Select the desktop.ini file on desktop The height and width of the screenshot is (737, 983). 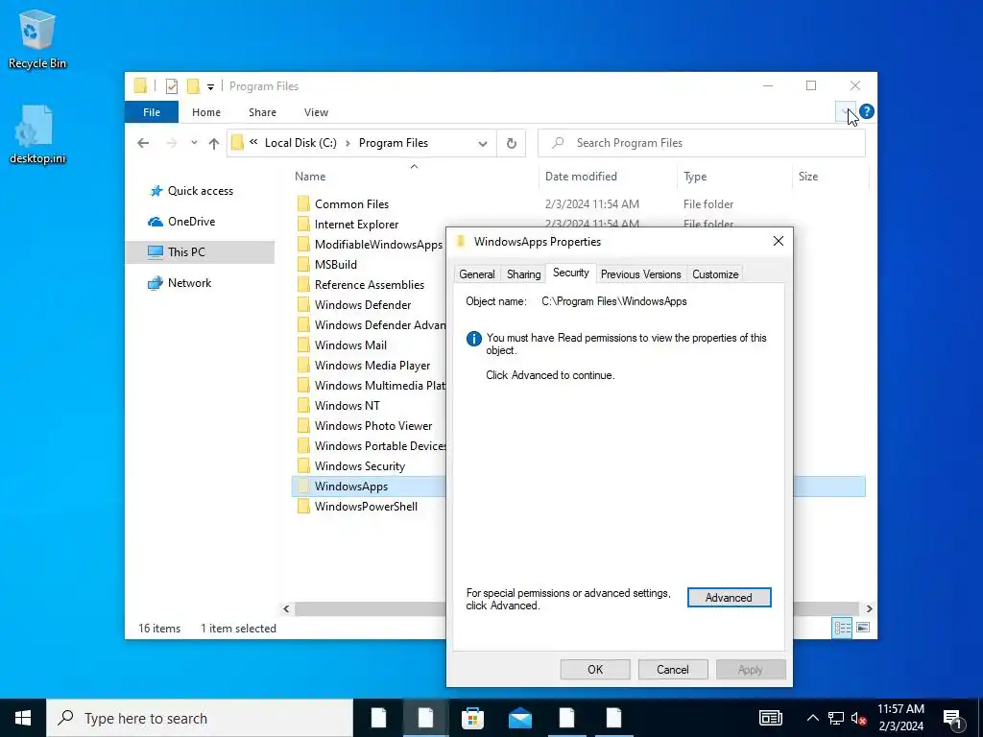(x=37, y=134)
